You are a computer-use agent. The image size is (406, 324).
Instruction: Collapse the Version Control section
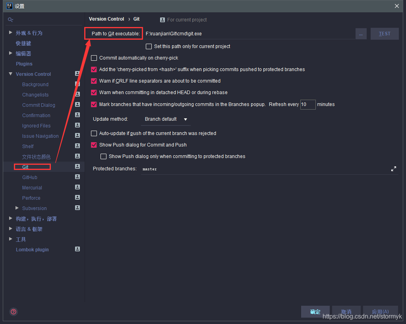11,74
